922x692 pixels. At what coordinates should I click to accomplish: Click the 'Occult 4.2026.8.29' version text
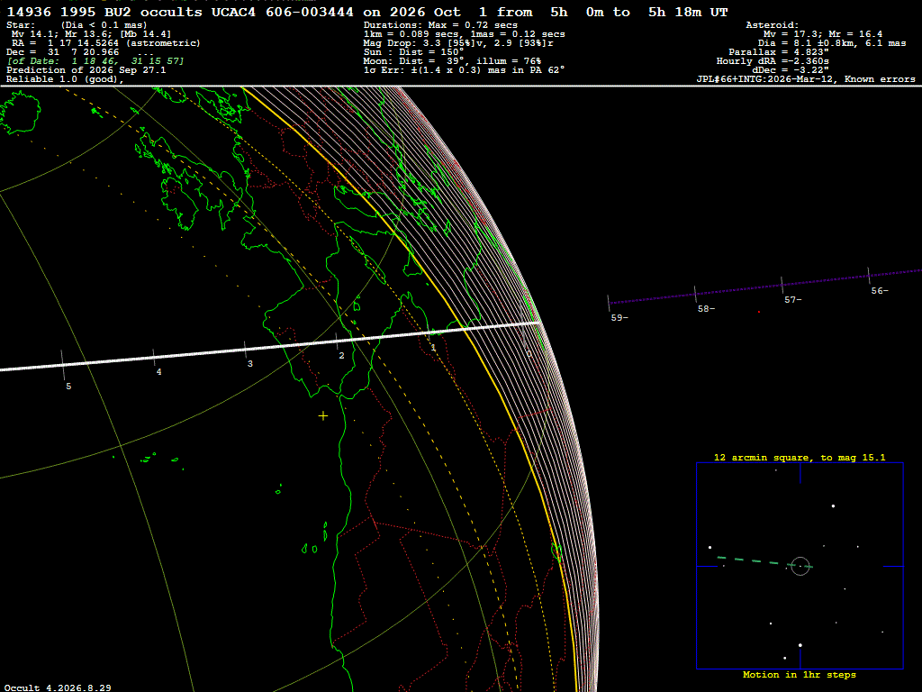58,687
